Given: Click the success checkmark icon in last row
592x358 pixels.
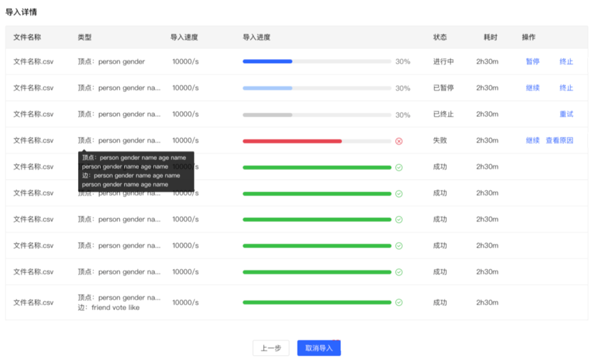Looking at the screenshot, I should click(399, 302).
